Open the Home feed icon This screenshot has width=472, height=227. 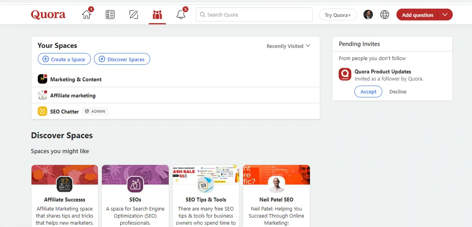87,15
